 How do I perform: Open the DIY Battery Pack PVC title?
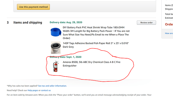point(96,33)
